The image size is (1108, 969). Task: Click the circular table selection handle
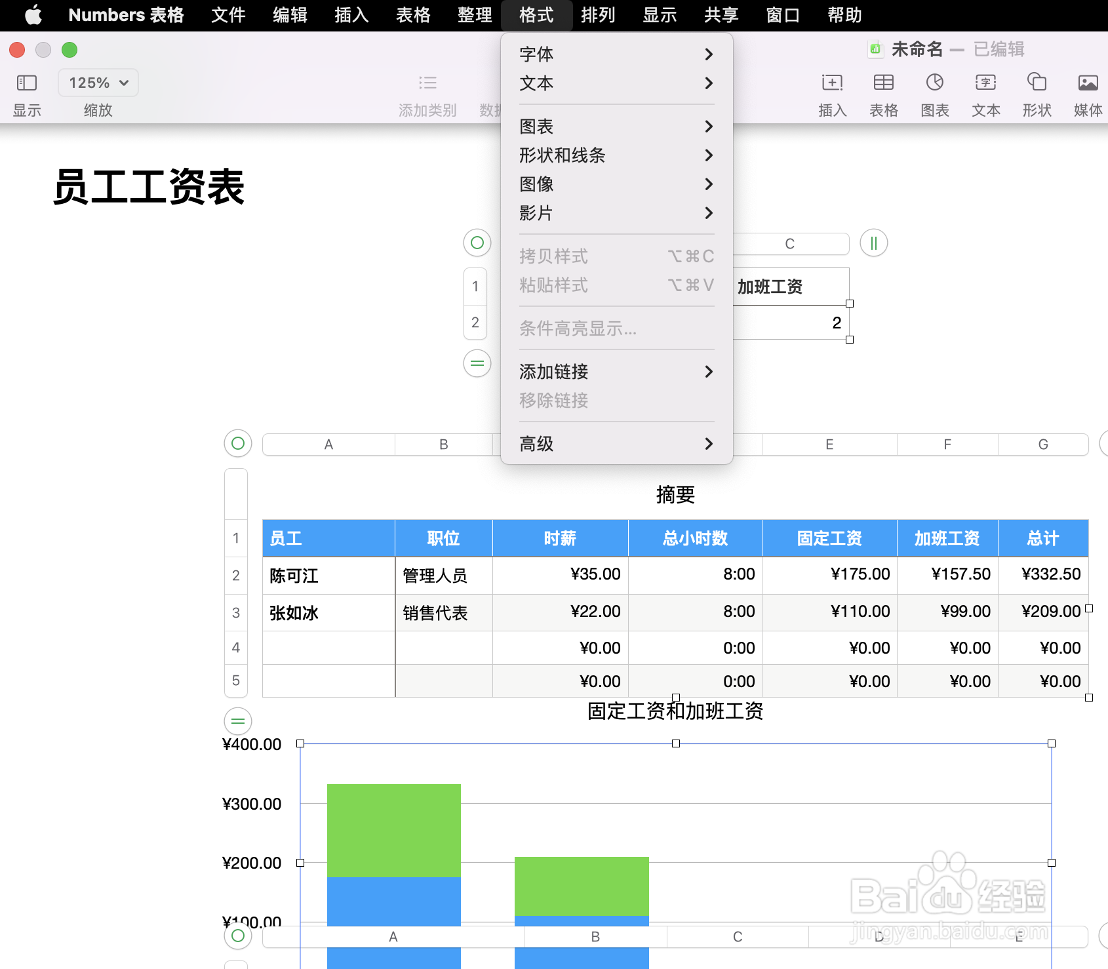coord(237,444)
